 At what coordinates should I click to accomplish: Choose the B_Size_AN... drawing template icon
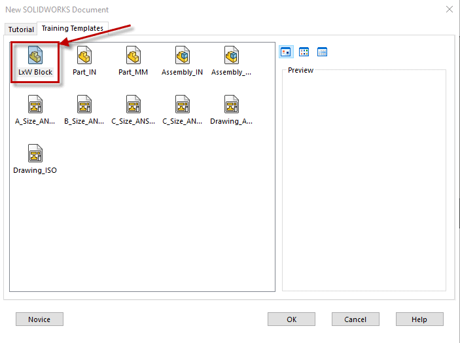pos(84,104)
